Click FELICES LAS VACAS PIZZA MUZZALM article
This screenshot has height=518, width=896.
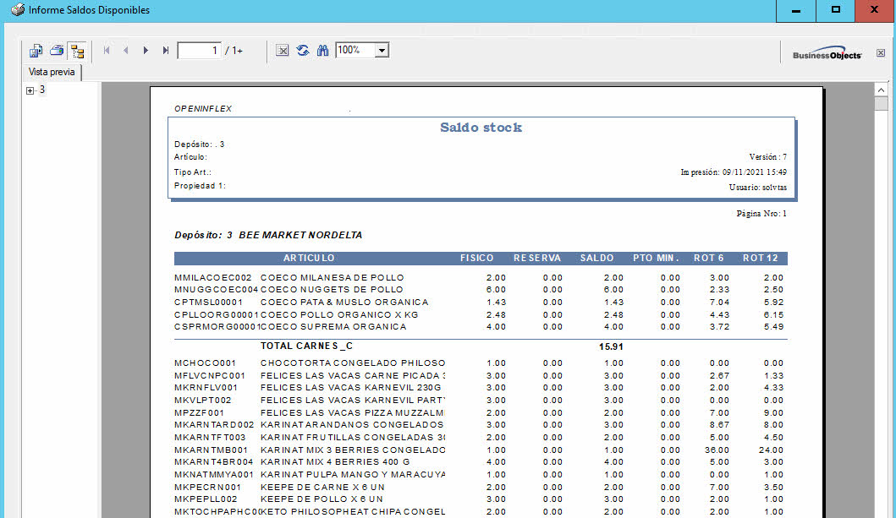point(353,413)
